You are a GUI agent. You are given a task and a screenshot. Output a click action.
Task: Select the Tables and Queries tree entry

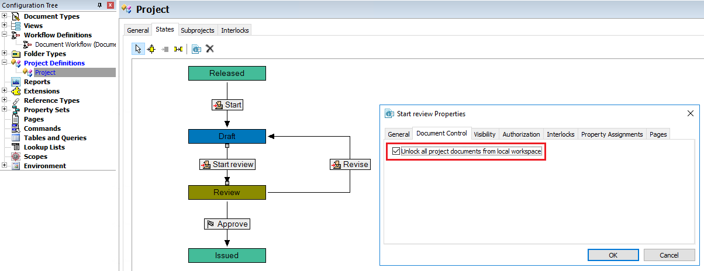55,138
